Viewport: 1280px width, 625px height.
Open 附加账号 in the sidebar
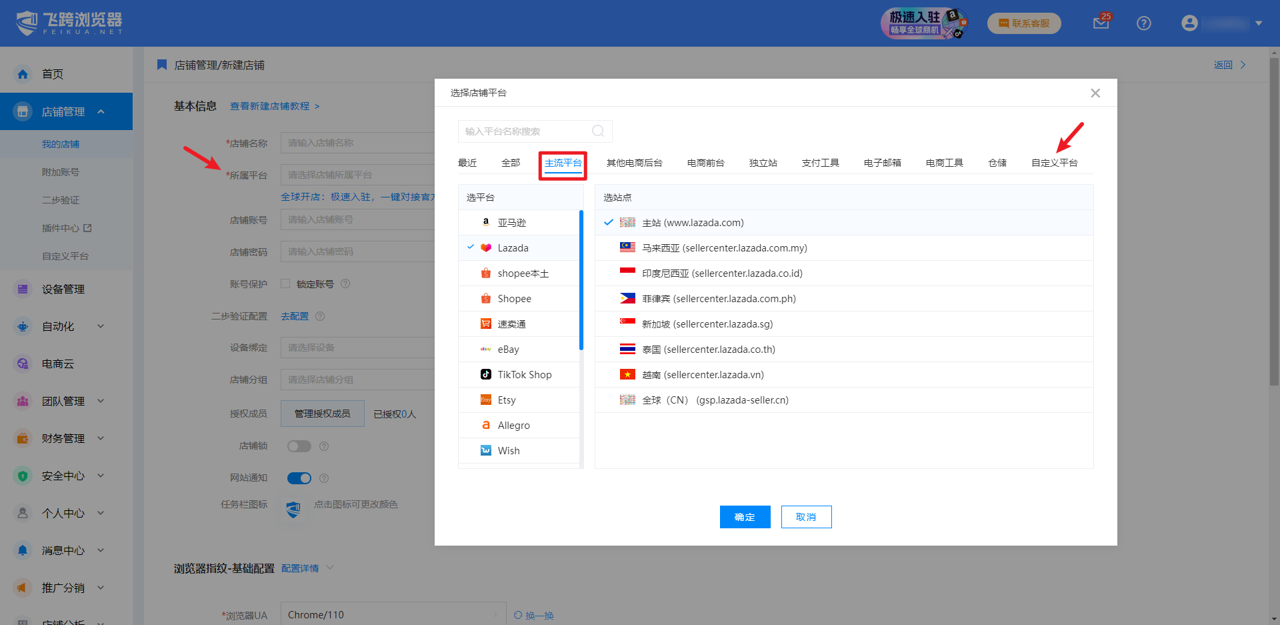[61, 172]
